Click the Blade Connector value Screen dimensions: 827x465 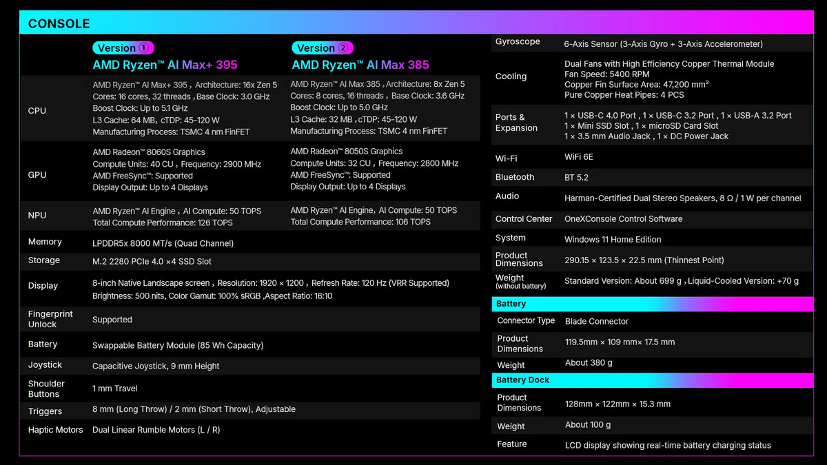coord(596,321)
